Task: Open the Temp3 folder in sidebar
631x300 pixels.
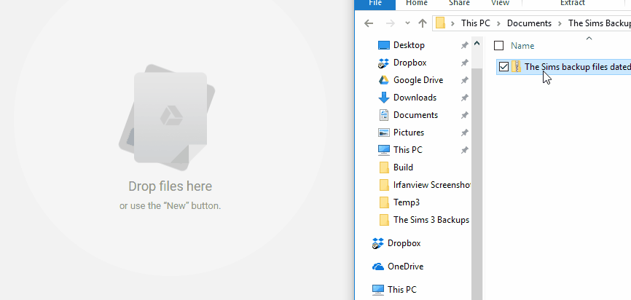Action: click(x=407, y=202)
